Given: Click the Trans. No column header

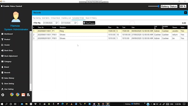Looking at the screenshot, I should coord(41,27).
